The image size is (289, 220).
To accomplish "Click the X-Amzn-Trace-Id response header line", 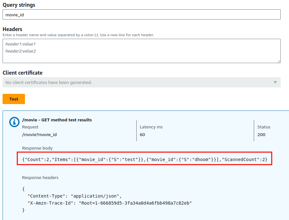I will tap(109, 203).
